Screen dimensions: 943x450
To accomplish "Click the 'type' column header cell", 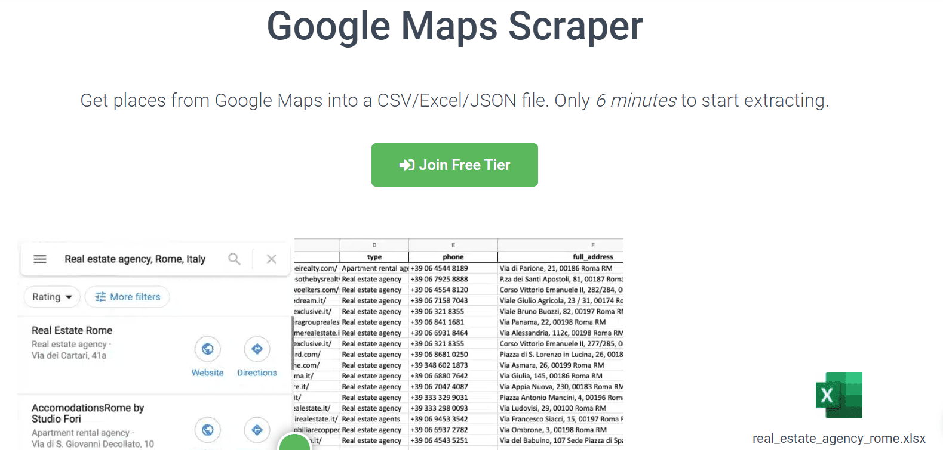I will 374,257.
